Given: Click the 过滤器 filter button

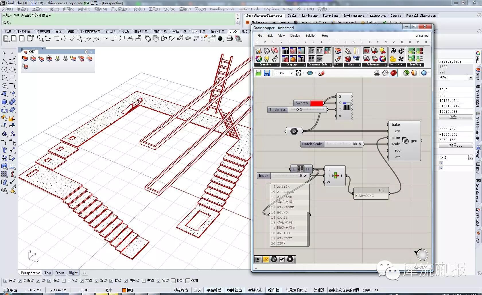Looking at the screenshot, I should pos(319,290).
